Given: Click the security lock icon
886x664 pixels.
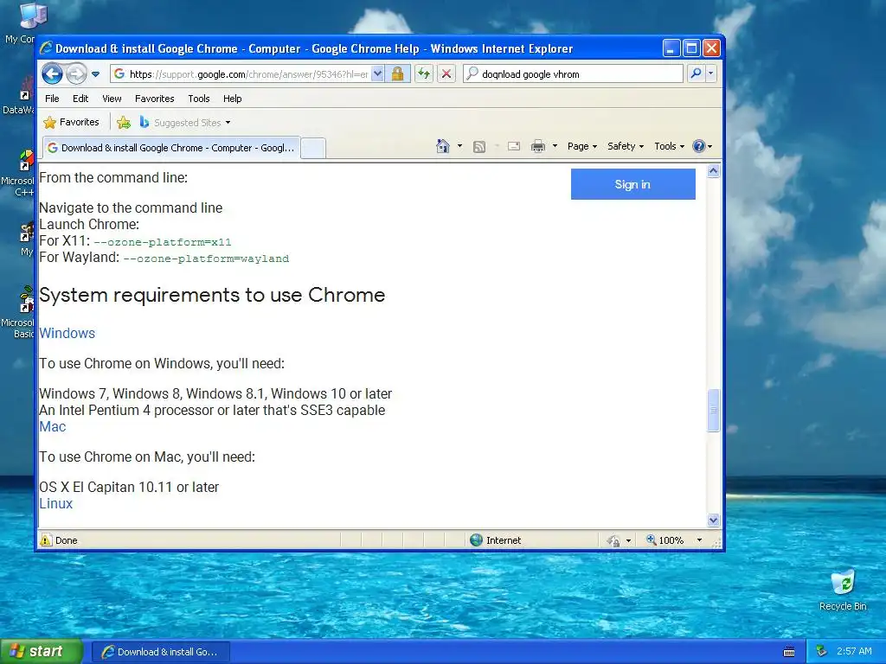Looking at the screenshot, I should [x=398, y=74].
